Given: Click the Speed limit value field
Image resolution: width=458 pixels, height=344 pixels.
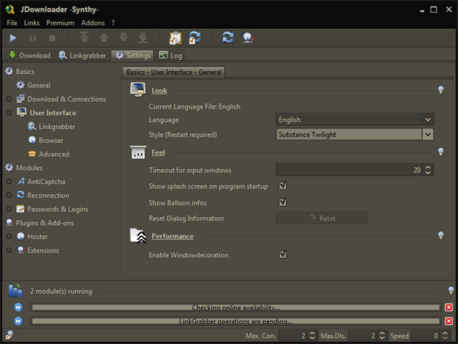Looking at the screenshot, I should pyautogui.click(x=426, y=336).
